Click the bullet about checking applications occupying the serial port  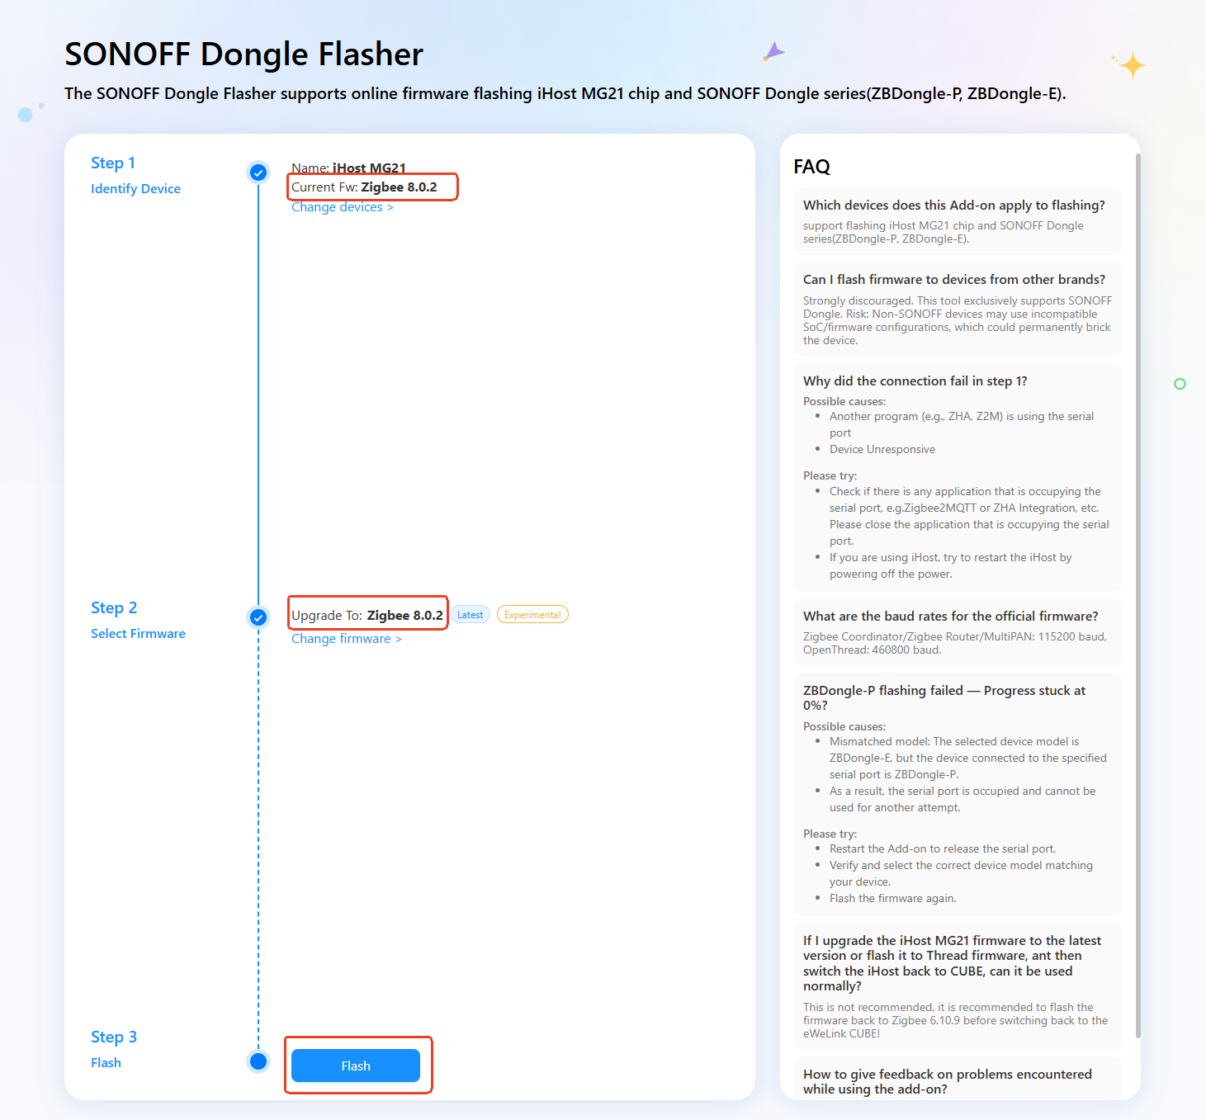pos(969,516)
